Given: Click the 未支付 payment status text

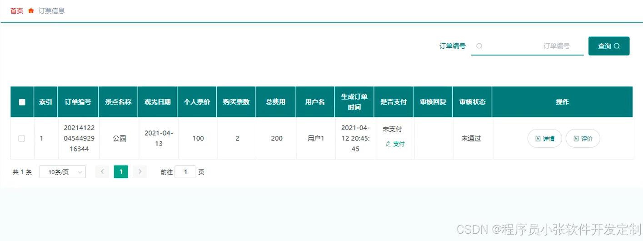Looking at the screenshot, I should tap(393, 129).
